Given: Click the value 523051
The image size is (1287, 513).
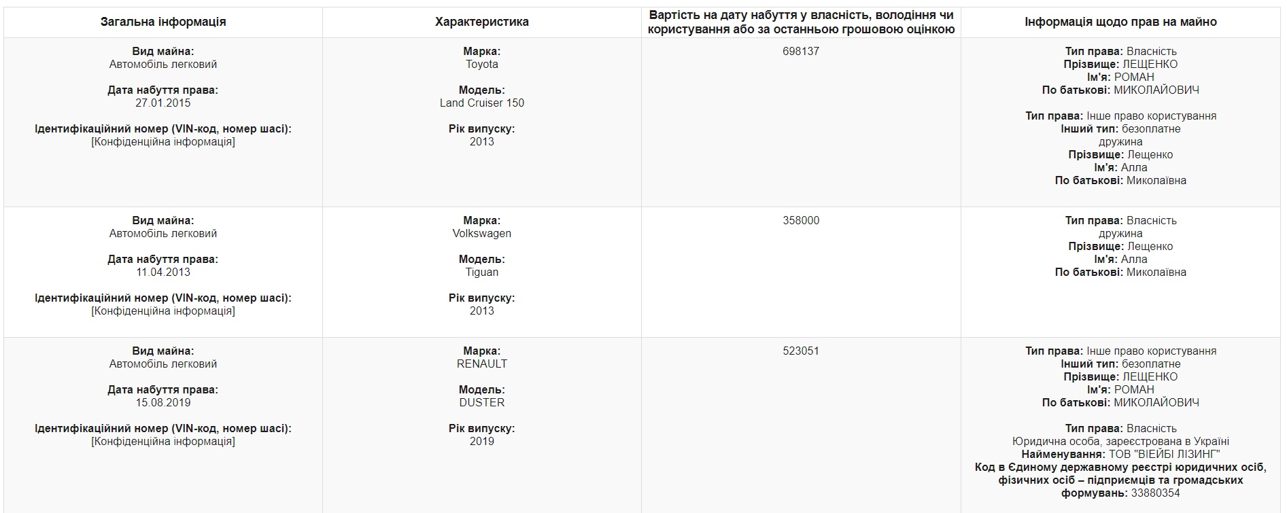Looking at the screenshot, I should point(801,351).
